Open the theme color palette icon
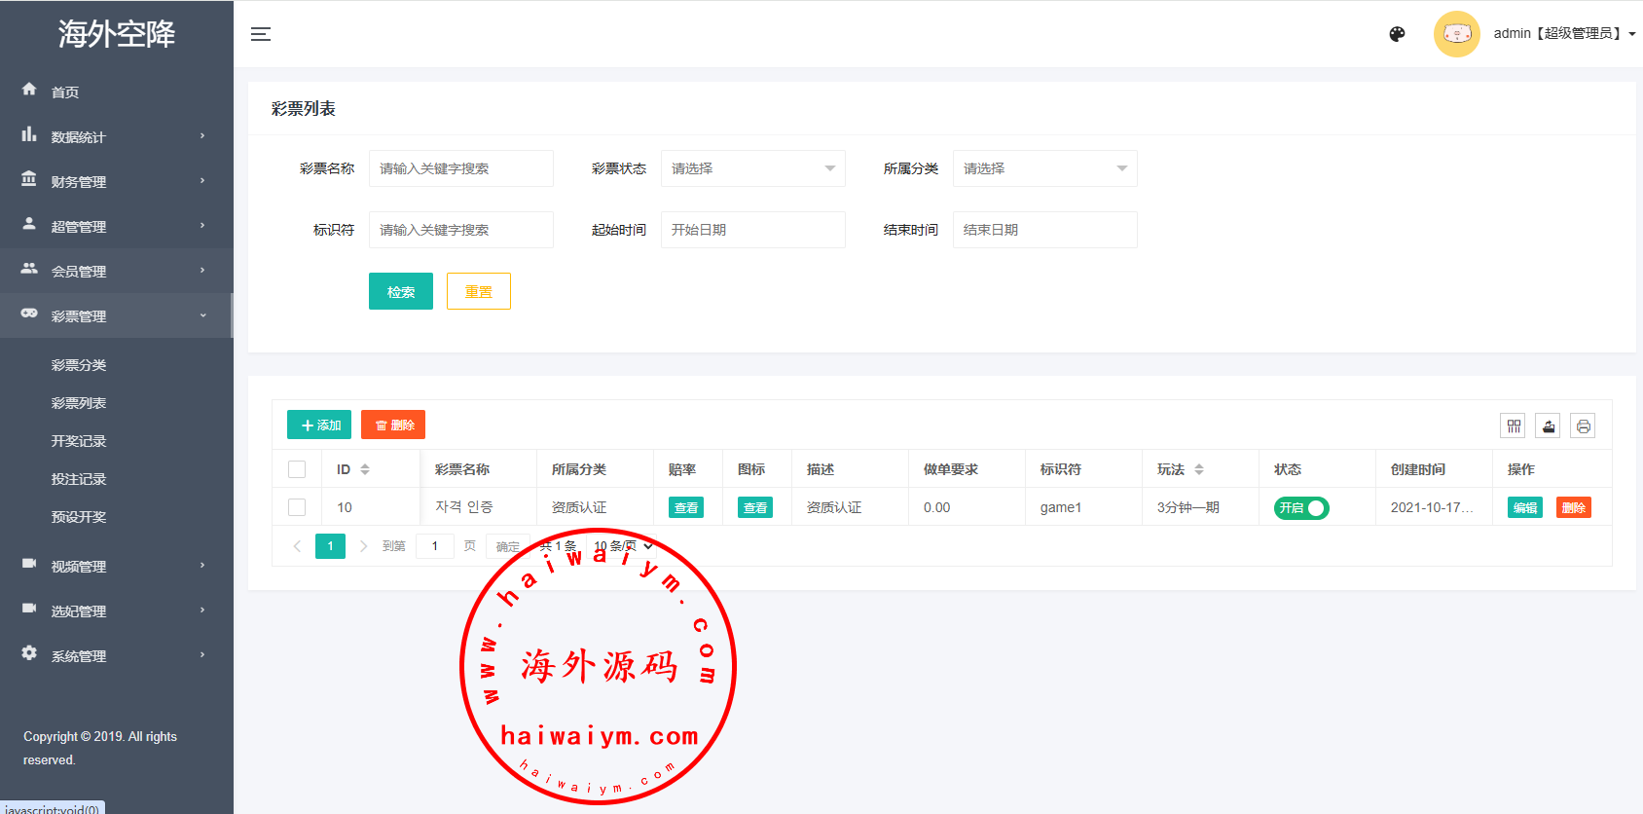 click(1397, 34)
